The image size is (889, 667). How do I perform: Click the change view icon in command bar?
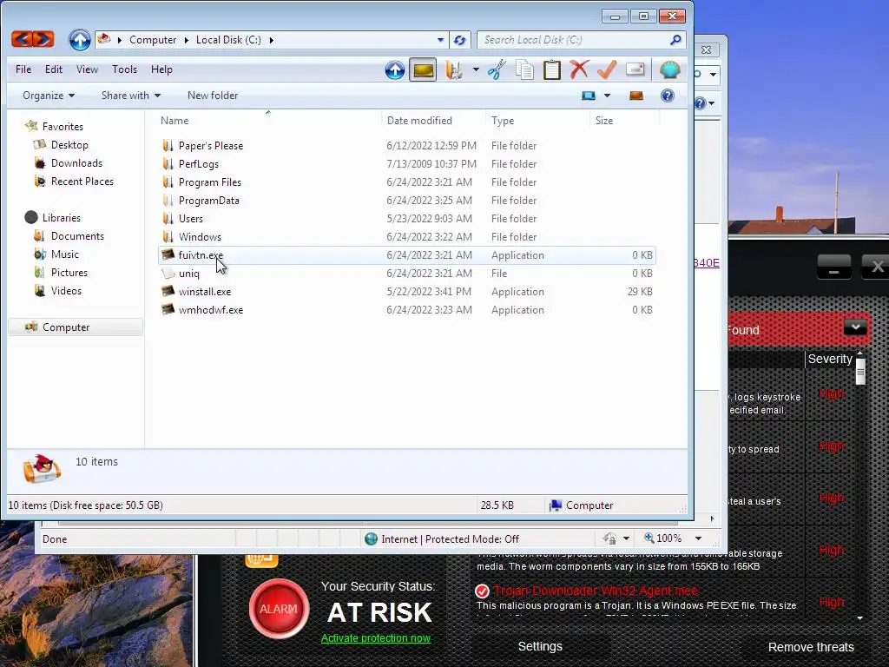click(589, 96)
